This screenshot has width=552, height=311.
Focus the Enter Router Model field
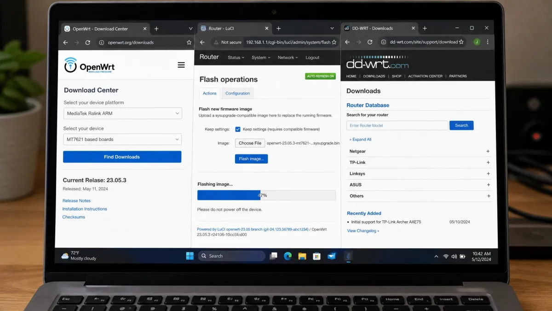click(397, 125)
